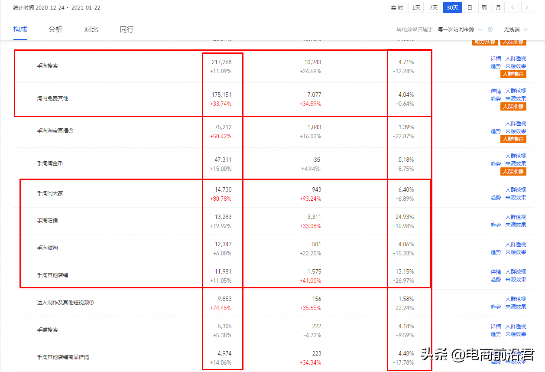Open 人群透视 for 手淘淘宝直播 row
545x372 pixels.
[x=516, y=124]
